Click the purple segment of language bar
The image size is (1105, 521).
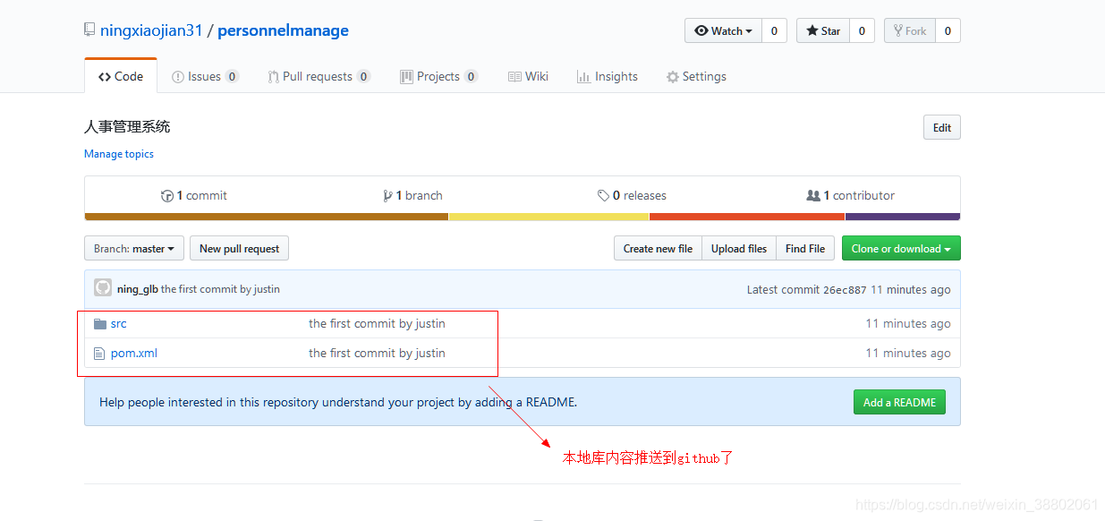tap(903, 217)
